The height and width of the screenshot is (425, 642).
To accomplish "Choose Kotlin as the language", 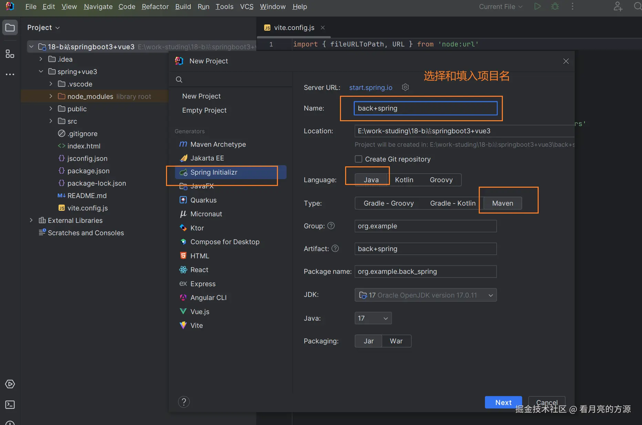I will 404,180.
